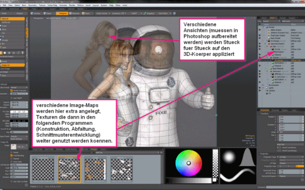Click the Image Ink button
Viewport: 305px width, 190px height.
pyautogui.click(x=12, y=65)
